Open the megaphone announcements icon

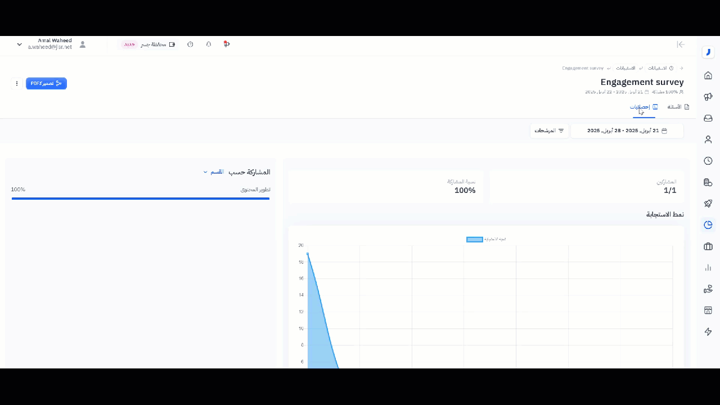[x=708, y=97]
